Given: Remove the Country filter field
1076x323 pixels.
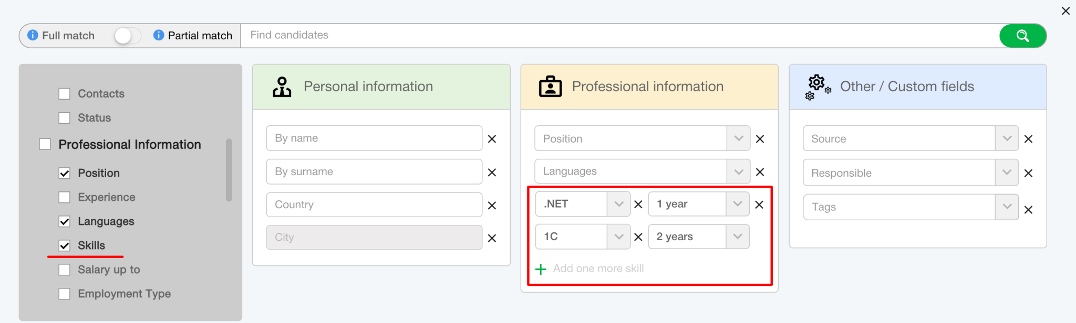Looking at the screenshot, I should coord(492,206).
